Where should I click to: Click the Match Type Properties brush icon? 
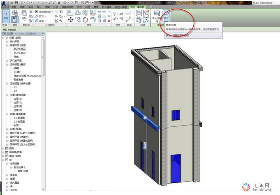click(x=31, y=21)
